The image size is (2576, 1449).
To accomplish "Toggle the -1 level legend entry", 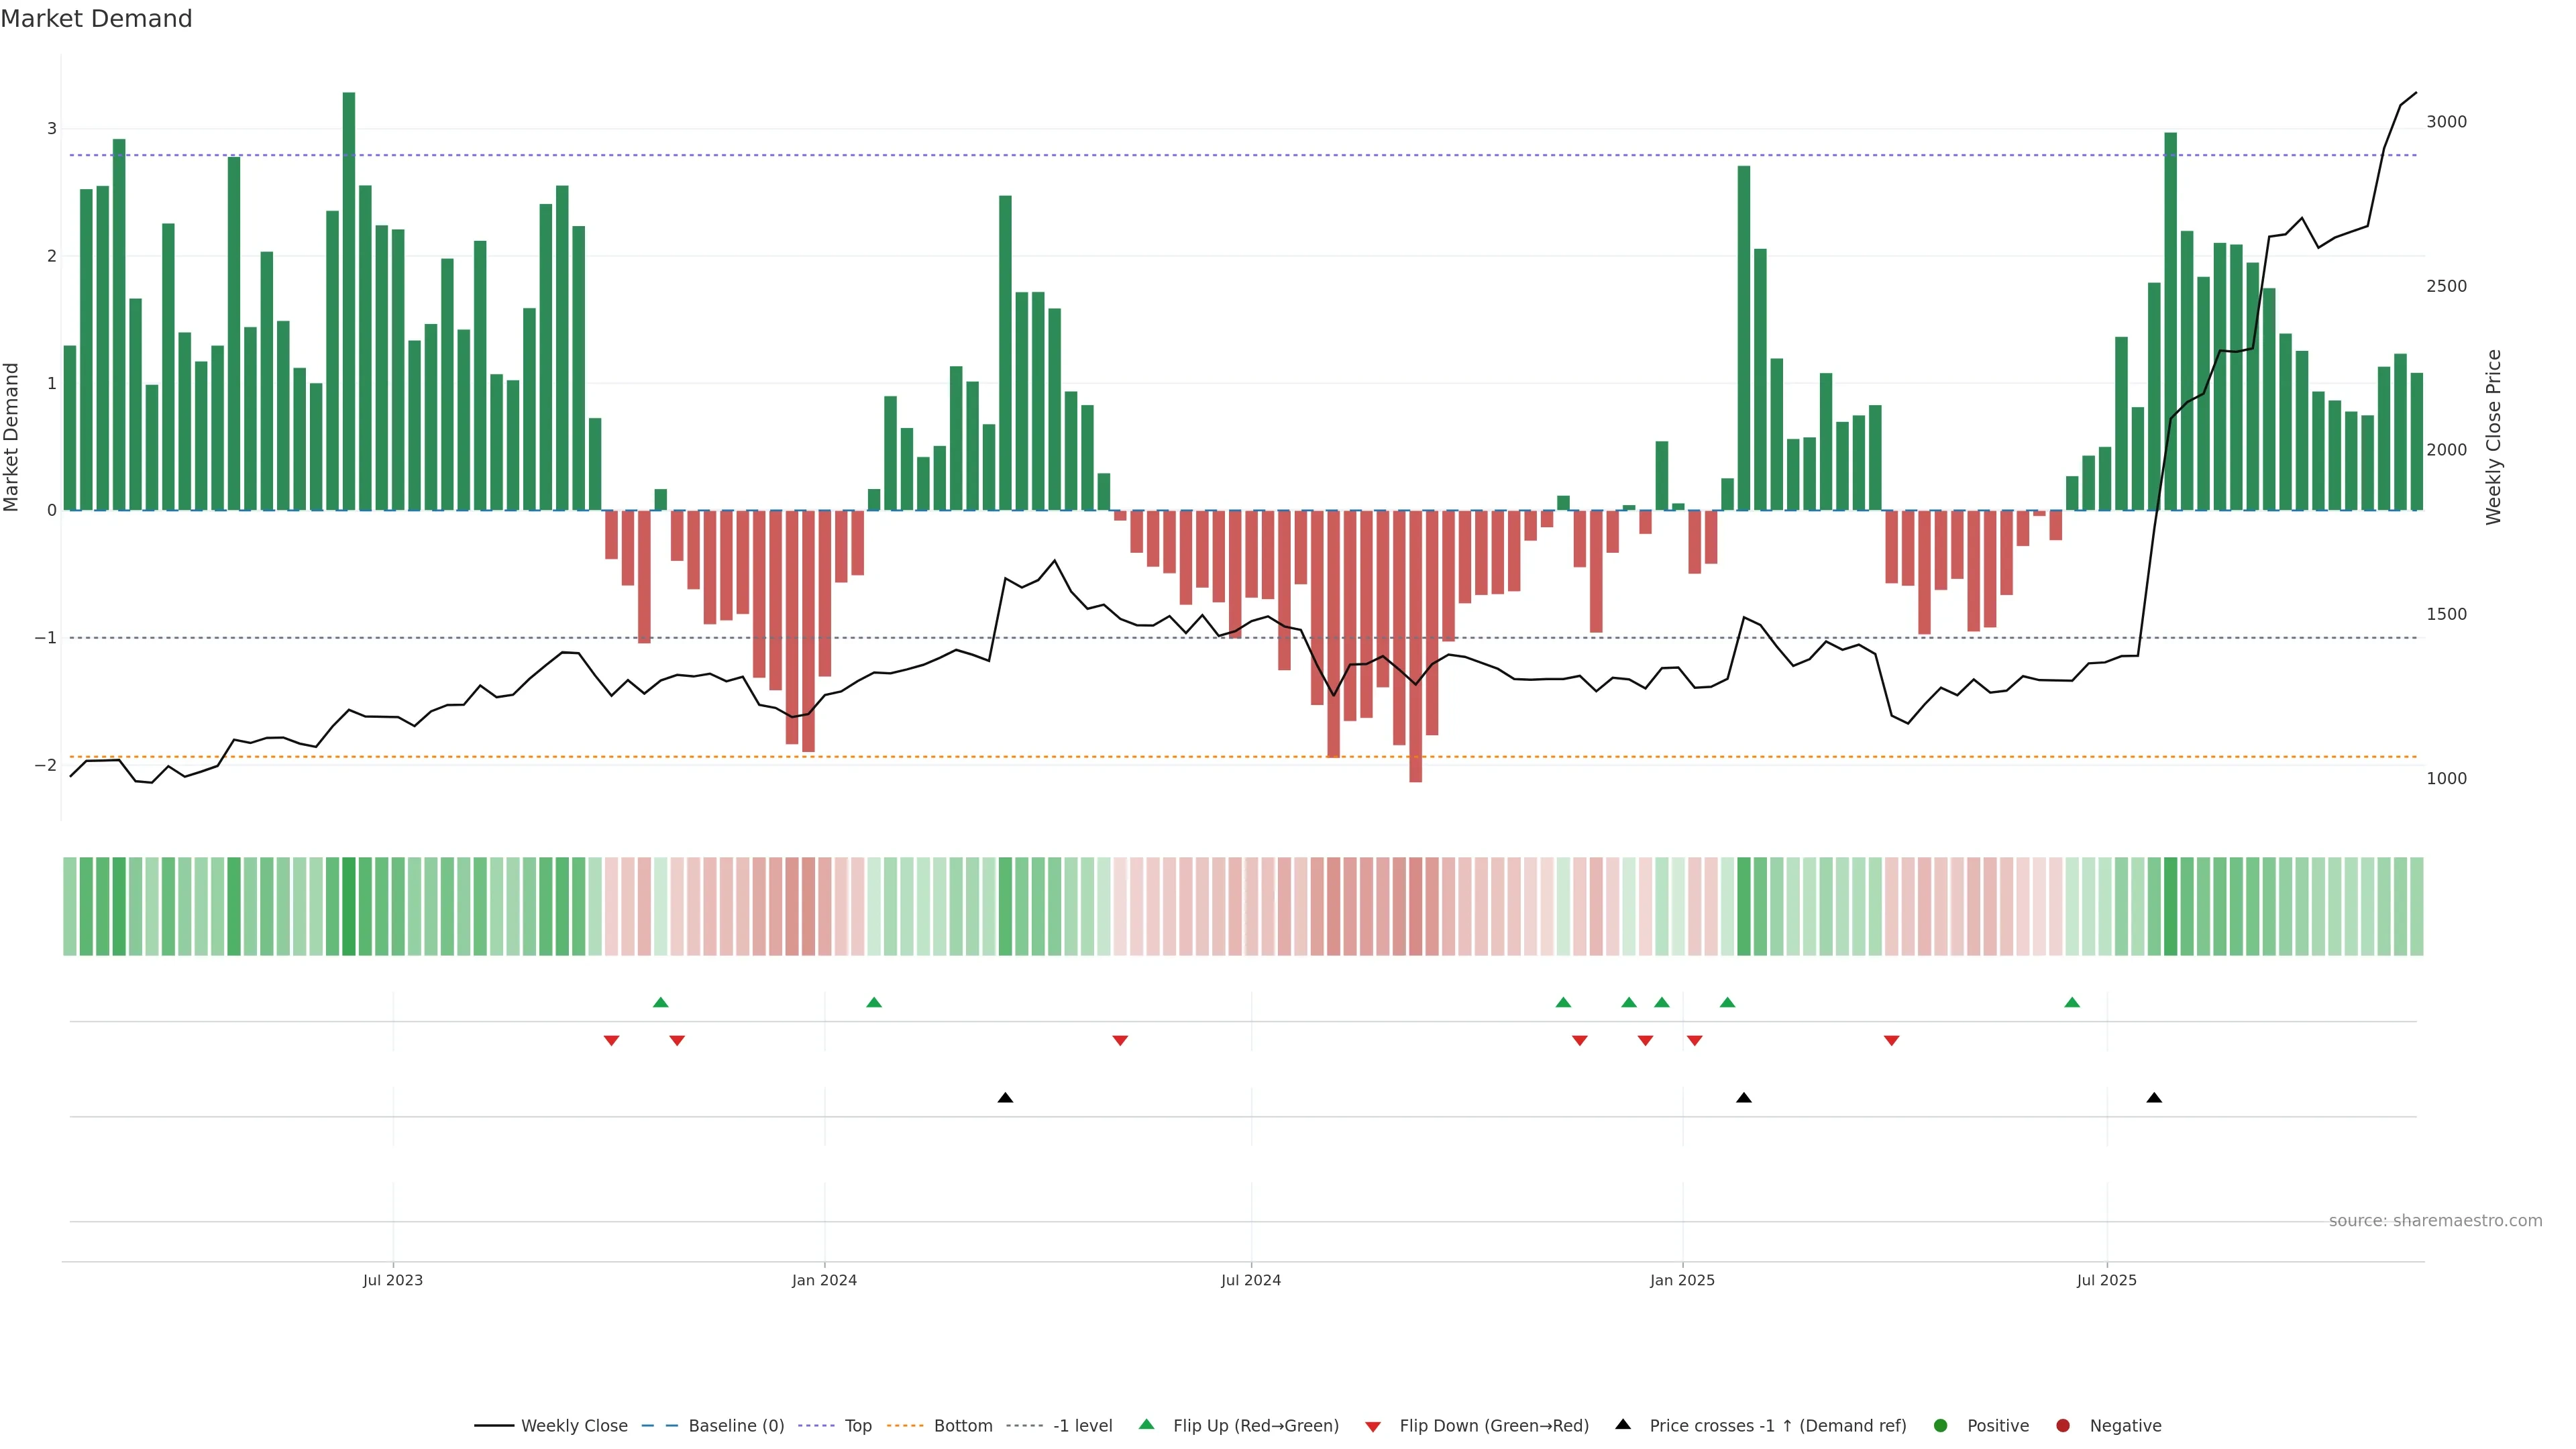I will [1082, 1425].
